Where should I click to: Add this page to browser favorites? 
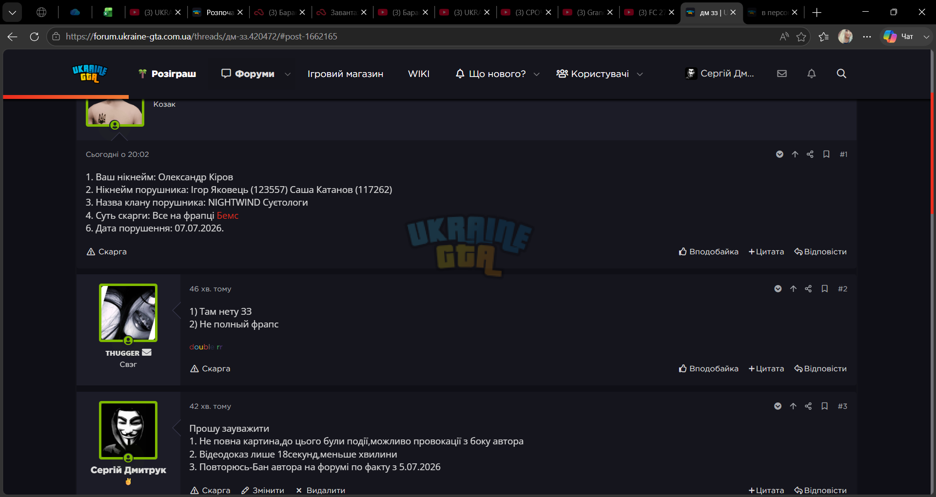[x=801, y=37]
